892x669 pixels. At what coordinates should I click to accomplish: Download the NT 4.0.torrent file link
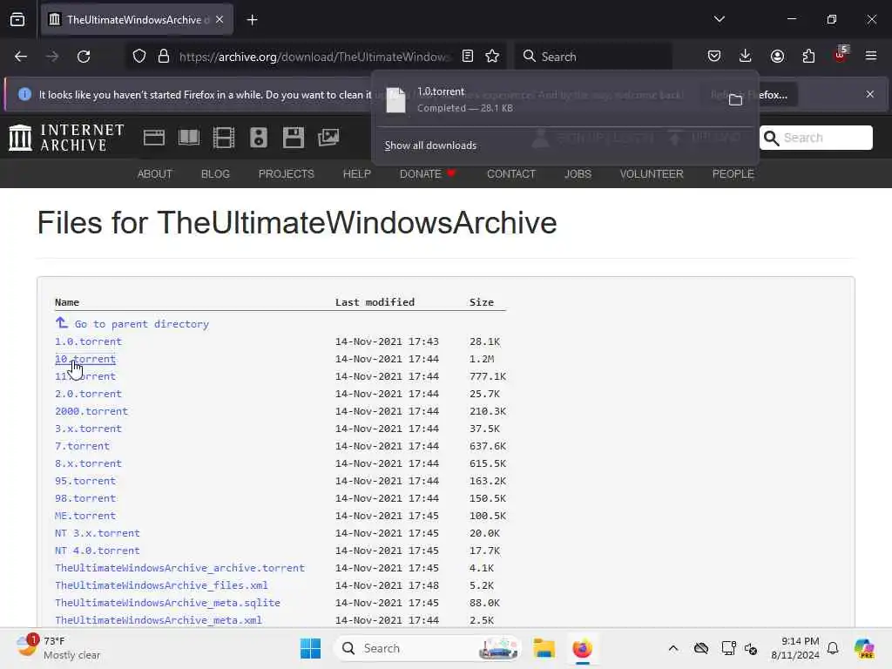tap(98, 551)
